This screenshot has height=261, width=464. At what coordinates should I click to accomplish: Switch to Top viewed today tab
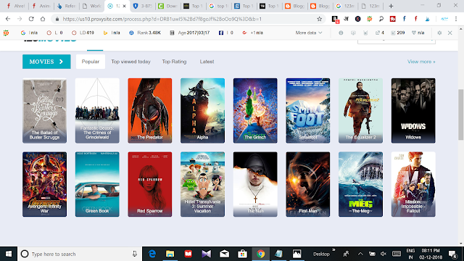tap(130, 62)
